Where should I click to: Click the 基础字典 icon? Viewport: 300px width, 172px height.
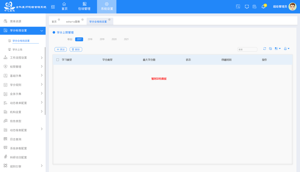click(x=5, y=76)
